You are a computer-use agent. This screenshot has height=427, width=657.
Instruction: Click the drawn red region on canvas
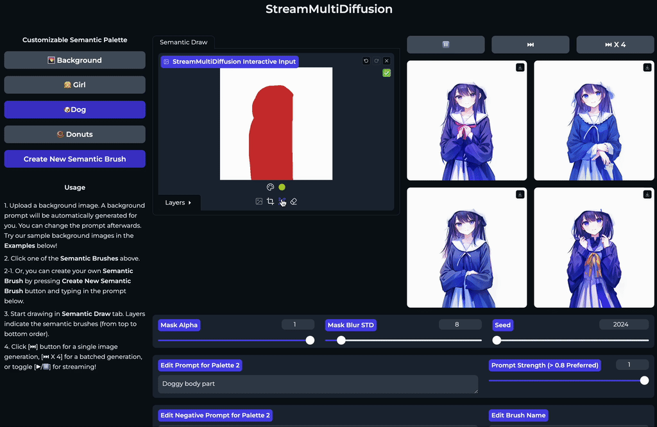(x=271, y=134)
